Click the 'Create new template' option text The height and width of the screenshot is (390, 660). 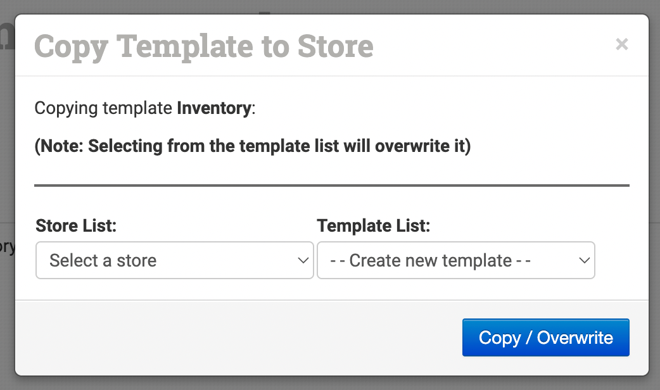tap(430, 260)
